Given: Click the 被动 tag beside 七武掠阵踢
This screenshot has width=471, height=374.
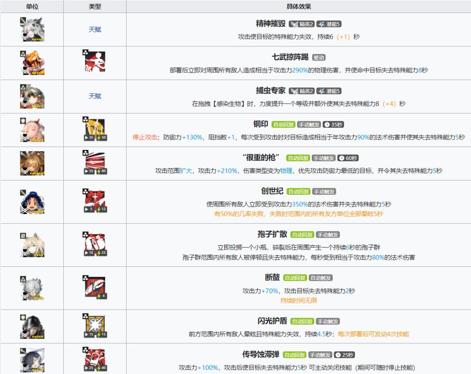Looking at the screenshot, I should coord(319,58).
